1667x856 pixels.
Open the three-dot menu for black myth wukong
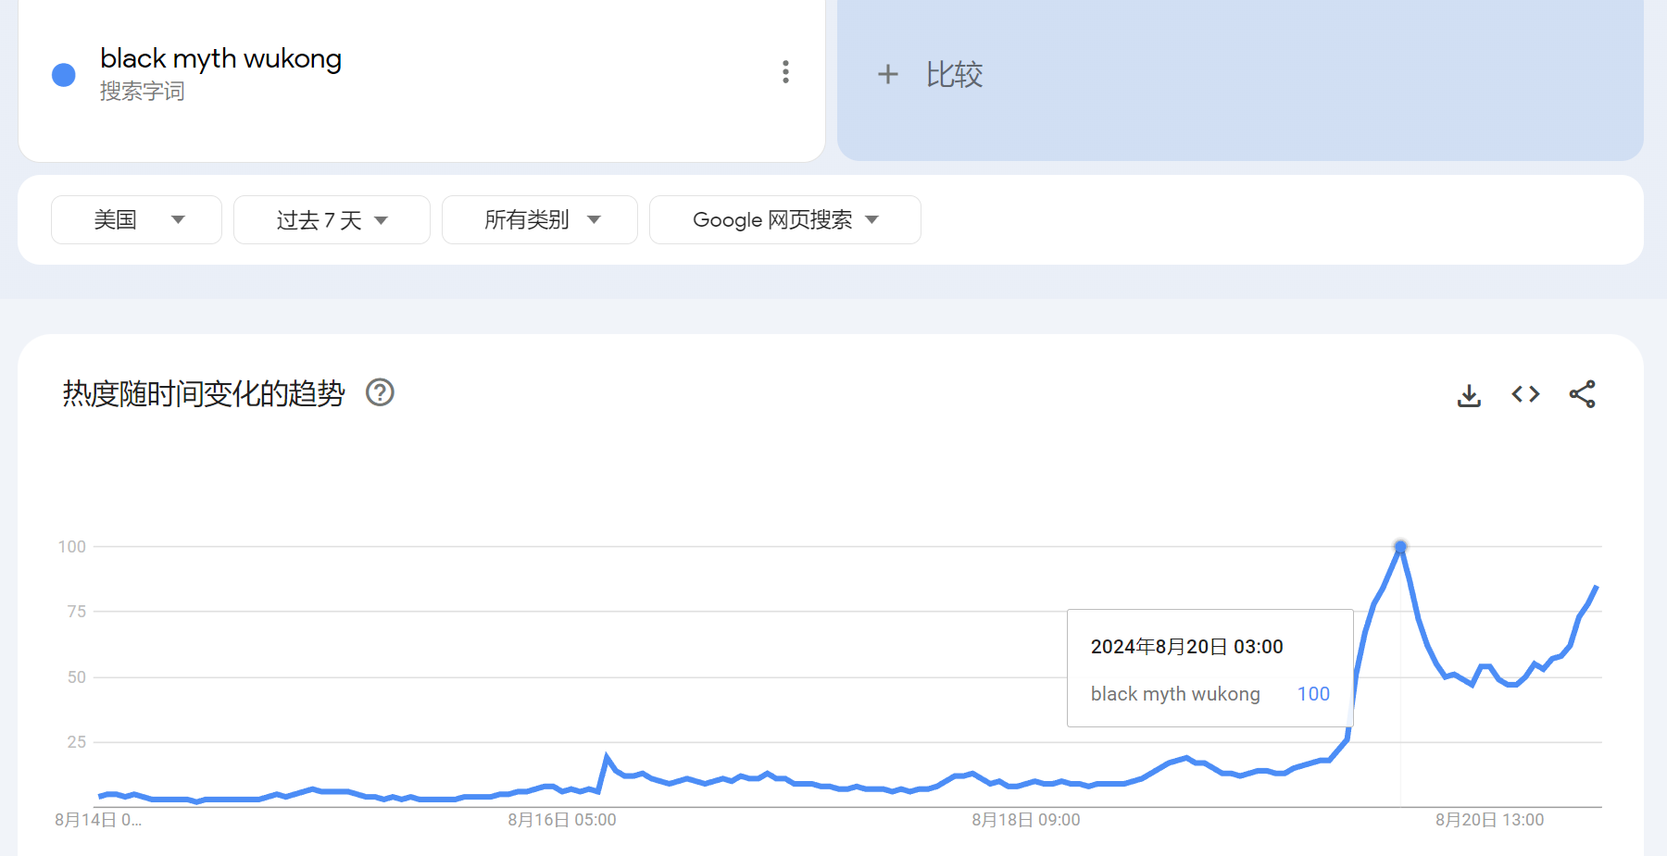click(x=785, y=72)
